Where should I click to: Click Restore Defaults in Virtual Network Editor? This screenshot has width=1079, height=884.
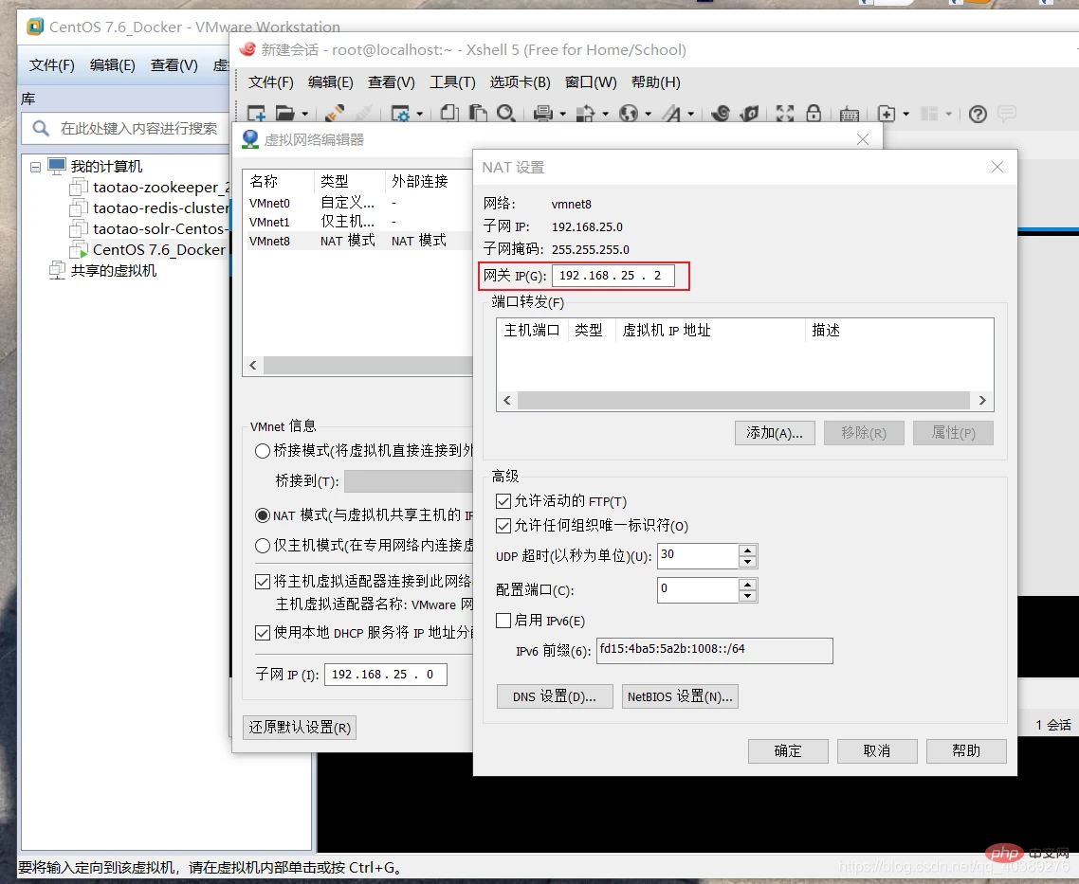click(x=300, y=728)
